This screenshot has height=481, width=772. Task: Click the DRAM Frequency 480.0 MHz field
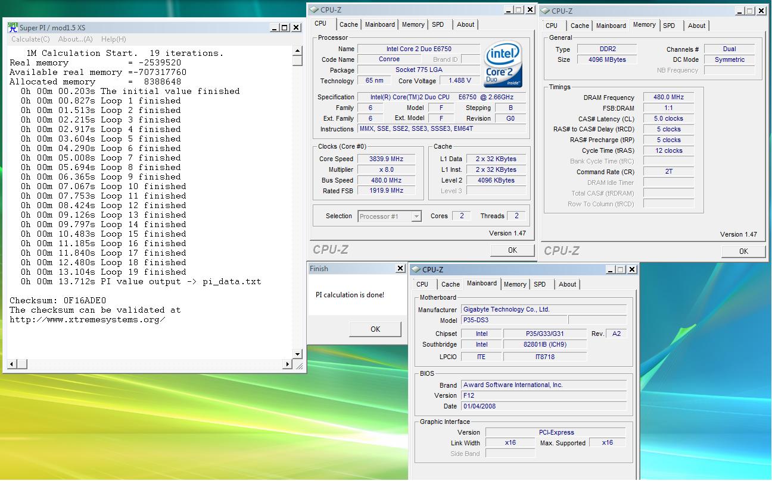click(668, 98)
